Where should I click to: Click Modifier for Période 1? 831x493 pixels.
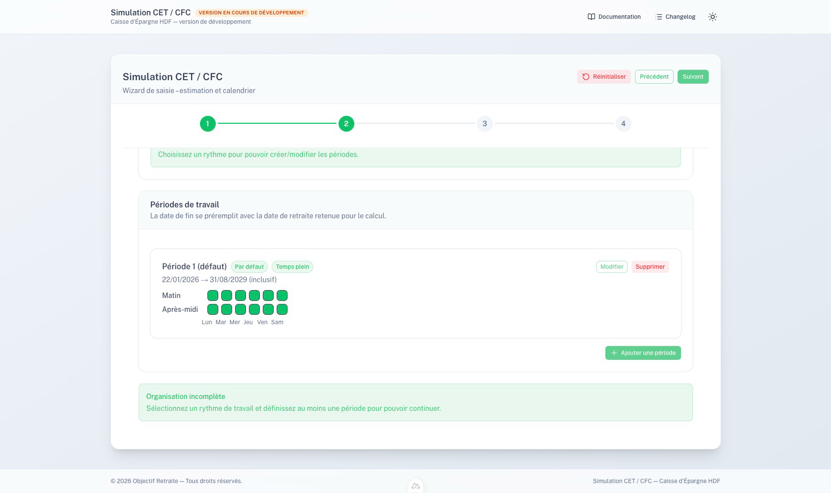(x=612, y=267)
